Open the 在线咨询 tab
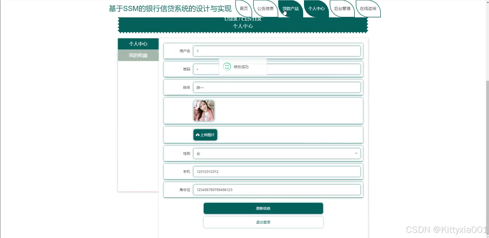Viewport: 489px width, 238px height. (x=368, y=9)
